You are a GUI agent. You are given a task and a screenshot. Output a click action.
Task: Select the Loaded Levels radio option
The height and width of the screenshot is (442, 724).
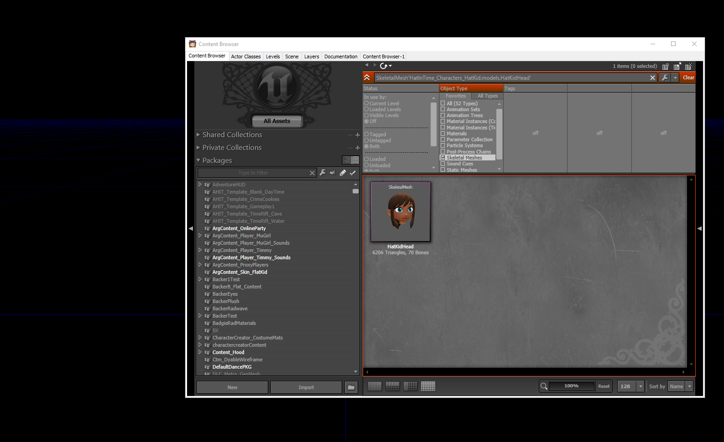point(366,109)
